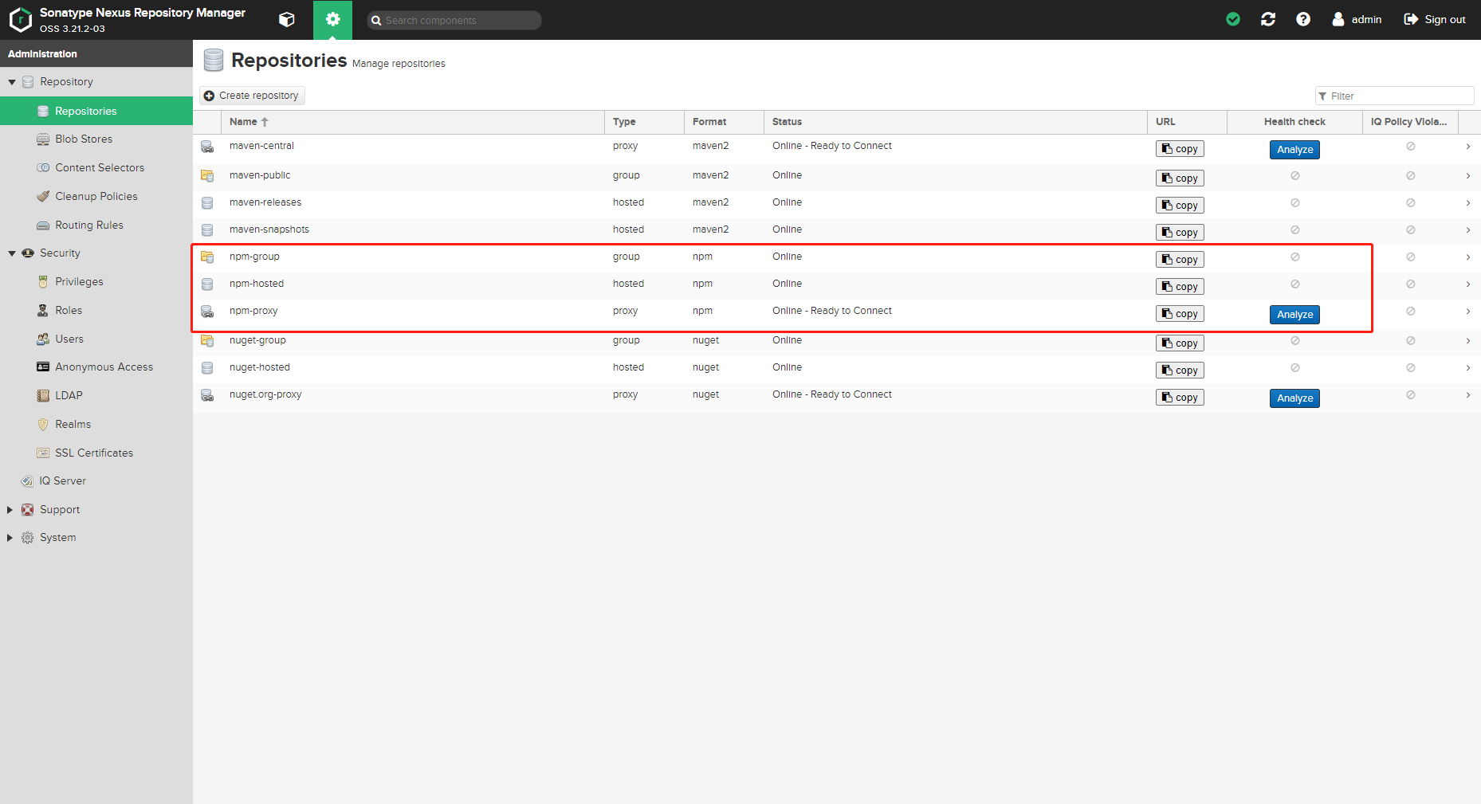1481x804 pixels.
Task: Click Analyze for npm-proxy
Action: (1294, 315)
